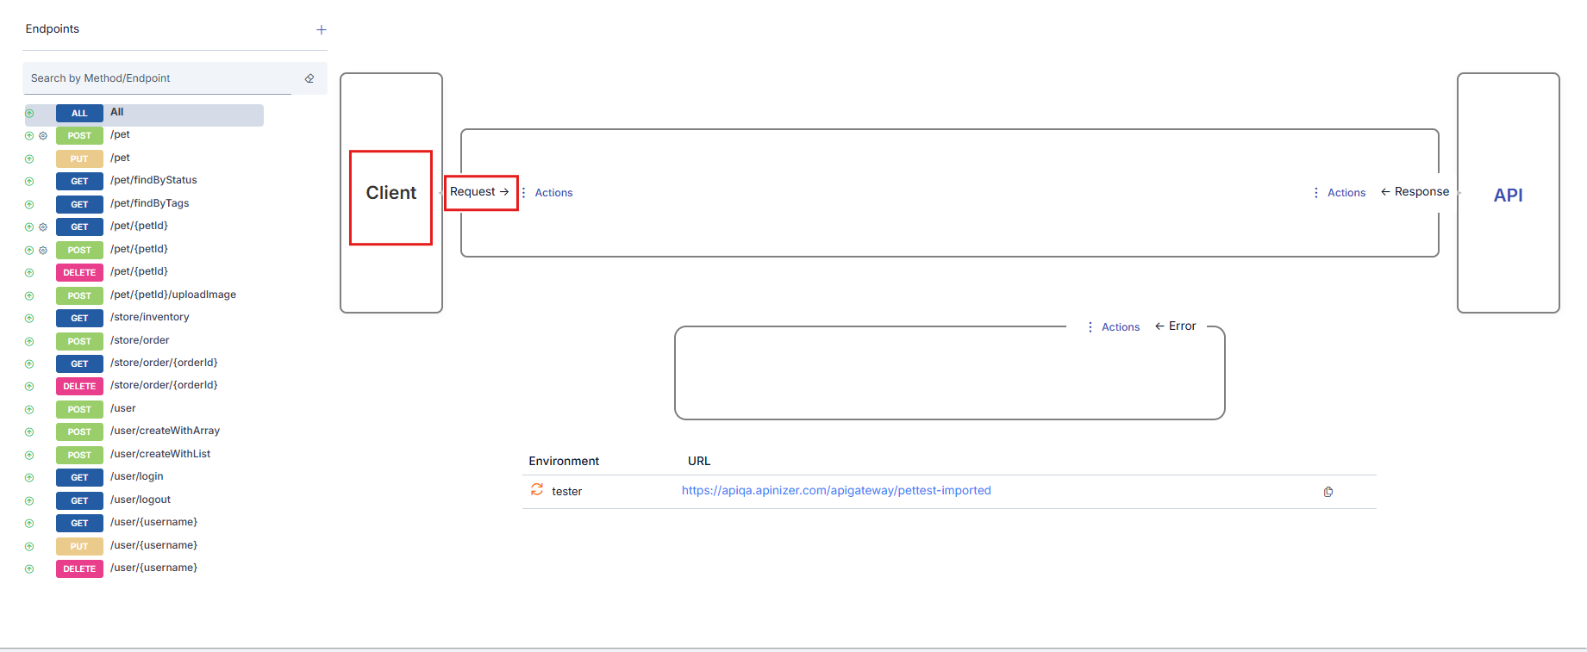Click the orange redeploy icon beside tester
Image resolution: width=1587 pixels, height=652 pixels.
537,490
